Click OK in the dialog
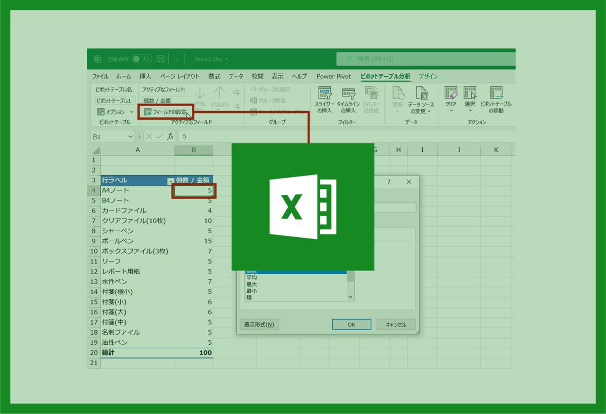This screenshot has height=414, width=606. 351,325
